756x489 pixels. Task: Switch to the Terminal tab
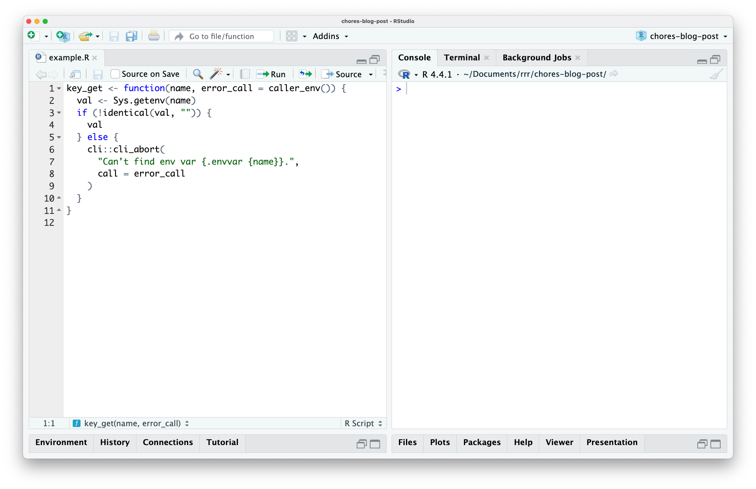[461, 57]
